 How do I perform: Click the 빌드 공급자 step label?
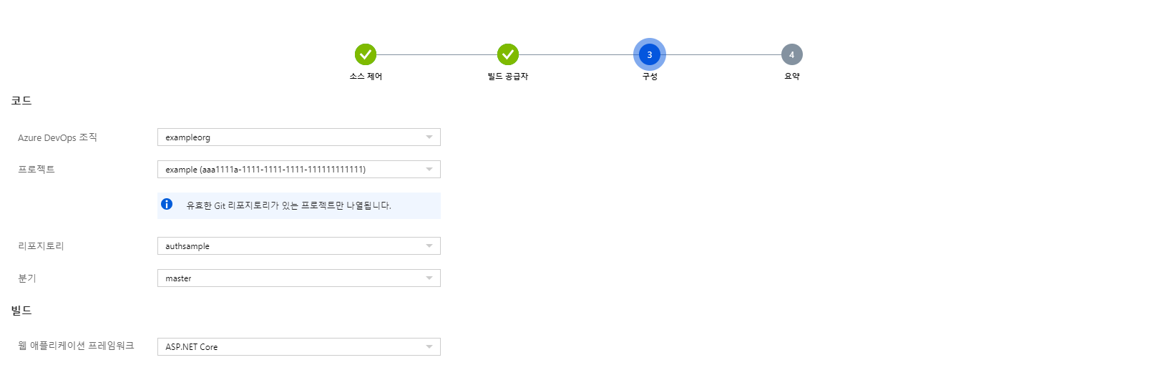(508, 77)
